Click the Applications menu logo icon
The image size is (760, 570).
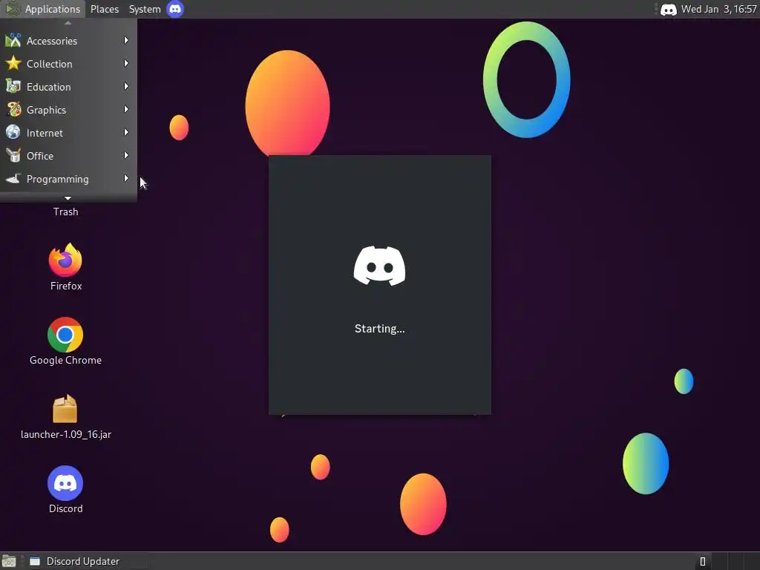click(x=12, y=9)
